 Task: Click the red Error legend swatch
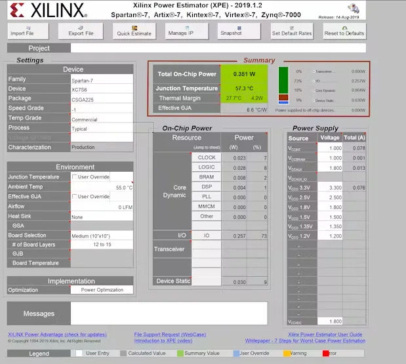(x=326, y=354)
